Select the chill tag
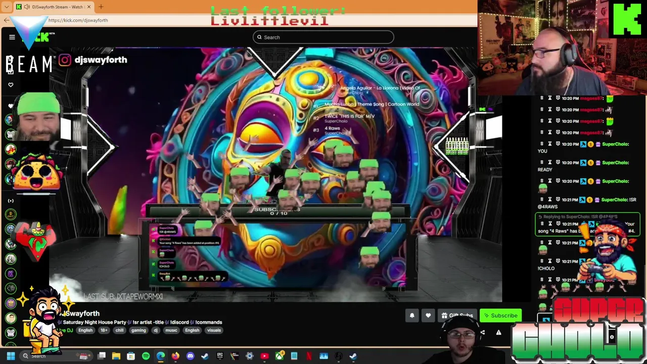The image size is (647, 364). (x=119, y=330)
